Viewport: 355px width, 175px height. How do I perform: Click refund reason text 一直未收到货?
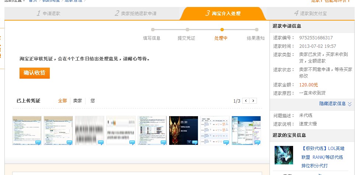pyautogui.click(x=313, y=93)
